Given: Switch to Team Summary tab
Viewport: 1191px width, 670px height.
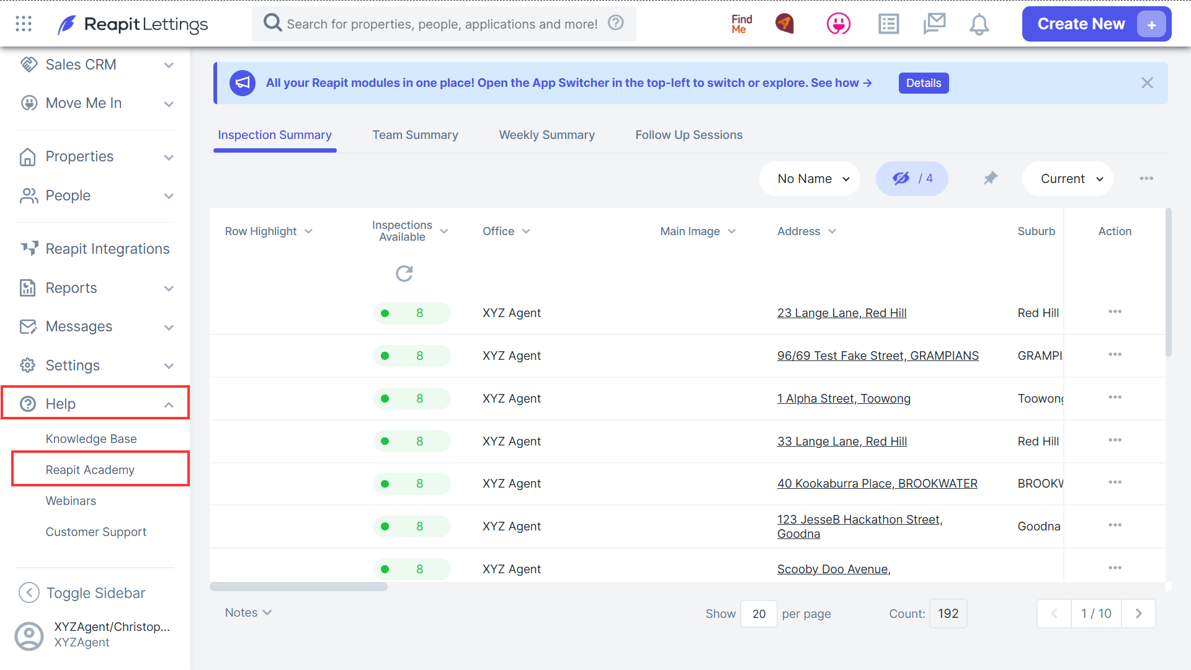Looking at the screenshot, I should pos(415,135).
